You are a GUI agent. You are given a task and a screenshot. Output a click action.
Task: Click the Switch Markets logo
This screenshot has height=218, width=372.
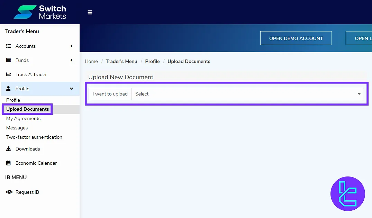coord(40,12)
